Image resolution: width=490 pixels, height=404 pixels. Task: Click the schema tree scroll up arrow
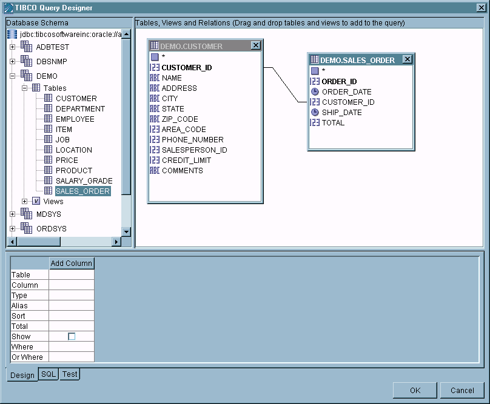coord(126,34)
